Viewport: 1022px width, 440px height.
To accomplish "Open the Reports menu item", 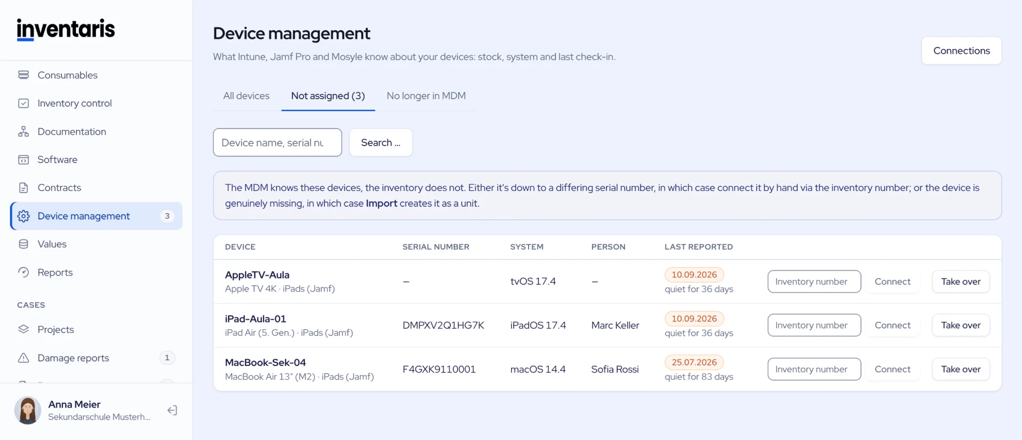I will coord(96,272).
